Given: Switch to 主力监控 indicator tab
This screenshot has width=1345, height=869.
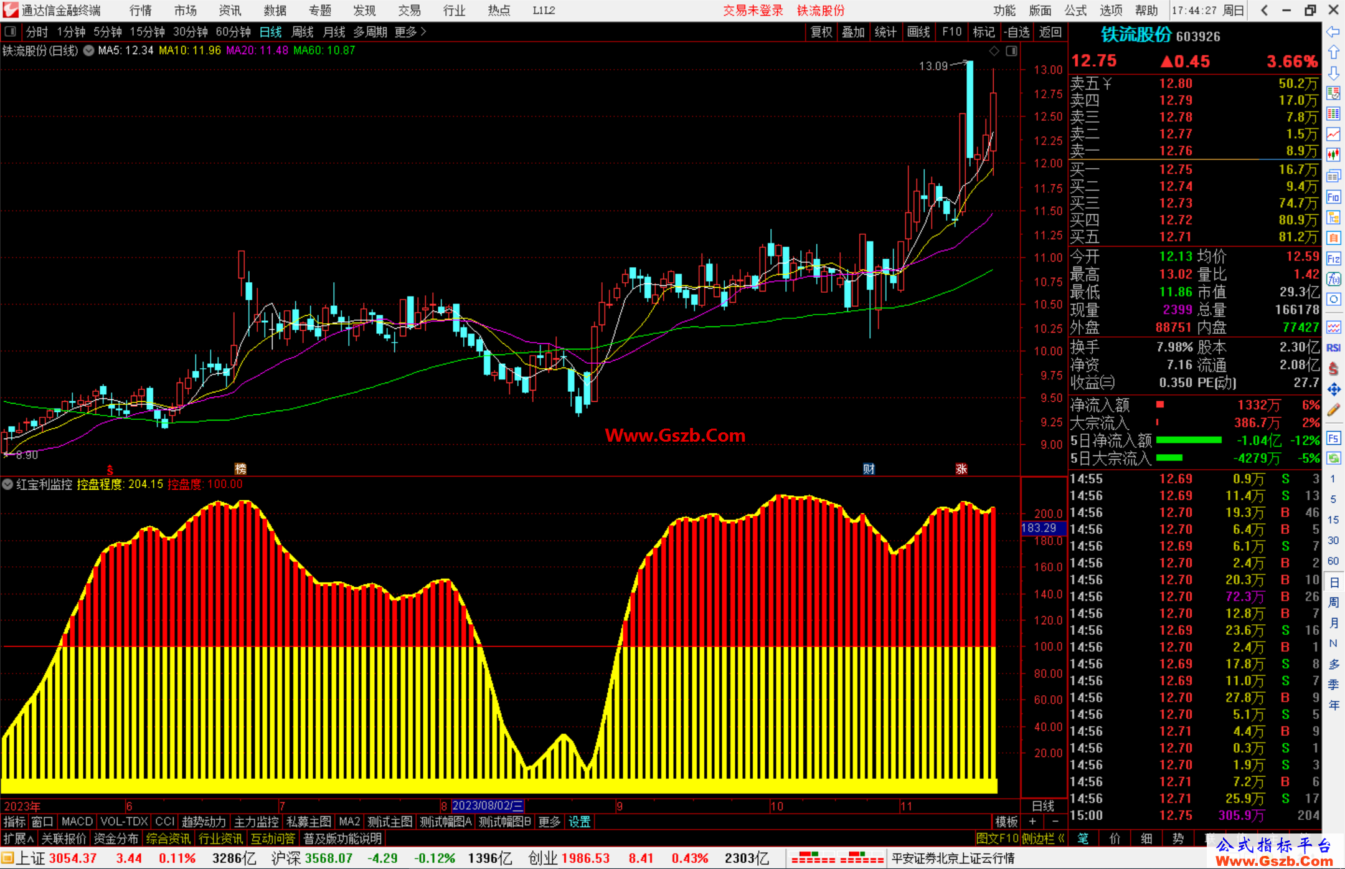Looking at the screenshot, I should tap(256, 822).
